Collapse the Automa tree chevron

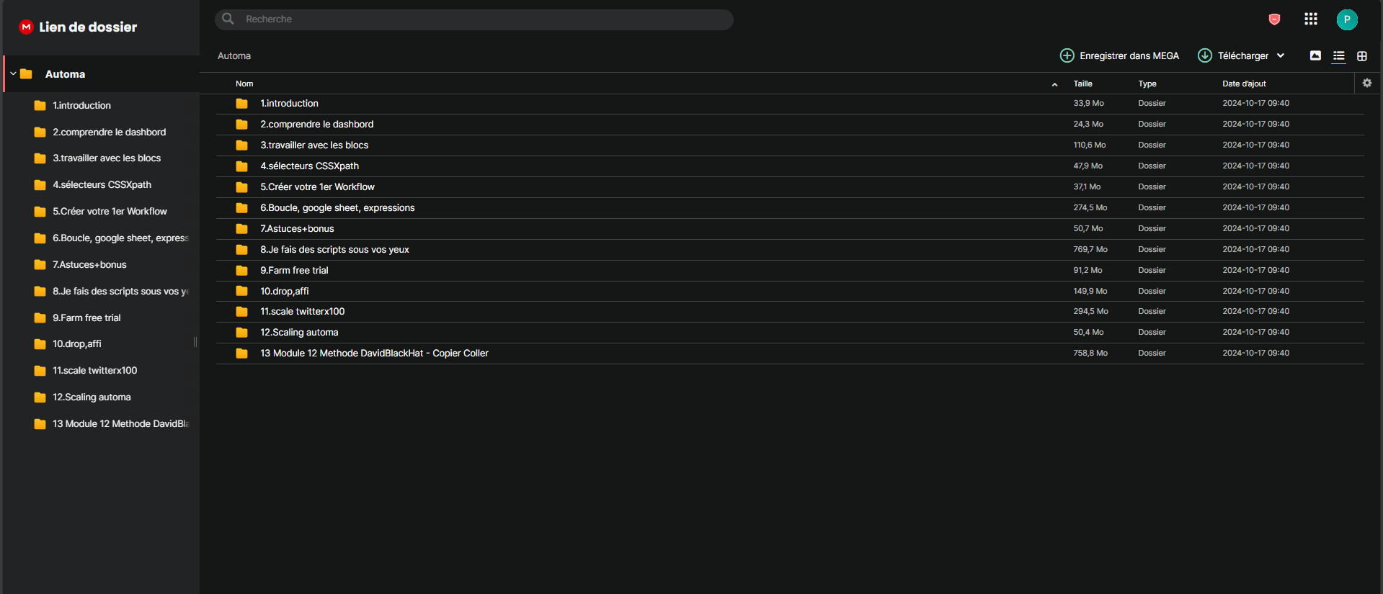point(13,73)
